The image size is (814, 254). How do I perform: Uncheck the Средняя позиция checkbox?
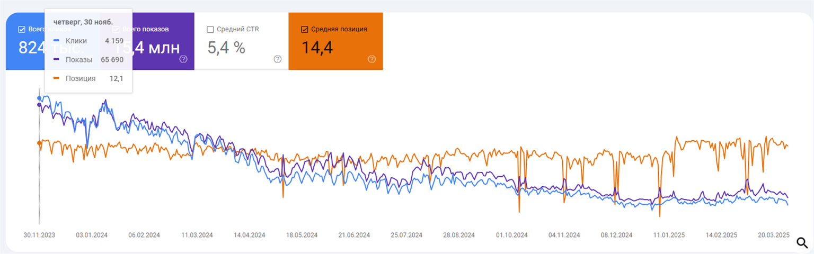coord(304,30)
